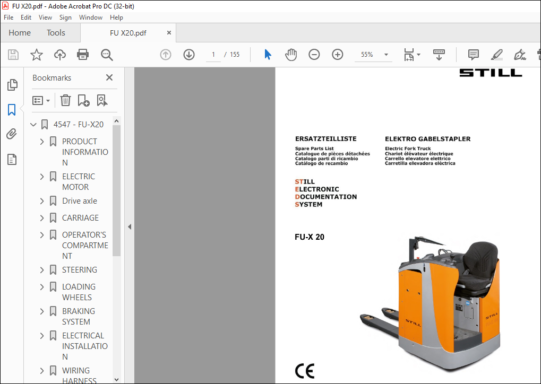Open the Help menu
541x384 pixels.
[116, 17]
